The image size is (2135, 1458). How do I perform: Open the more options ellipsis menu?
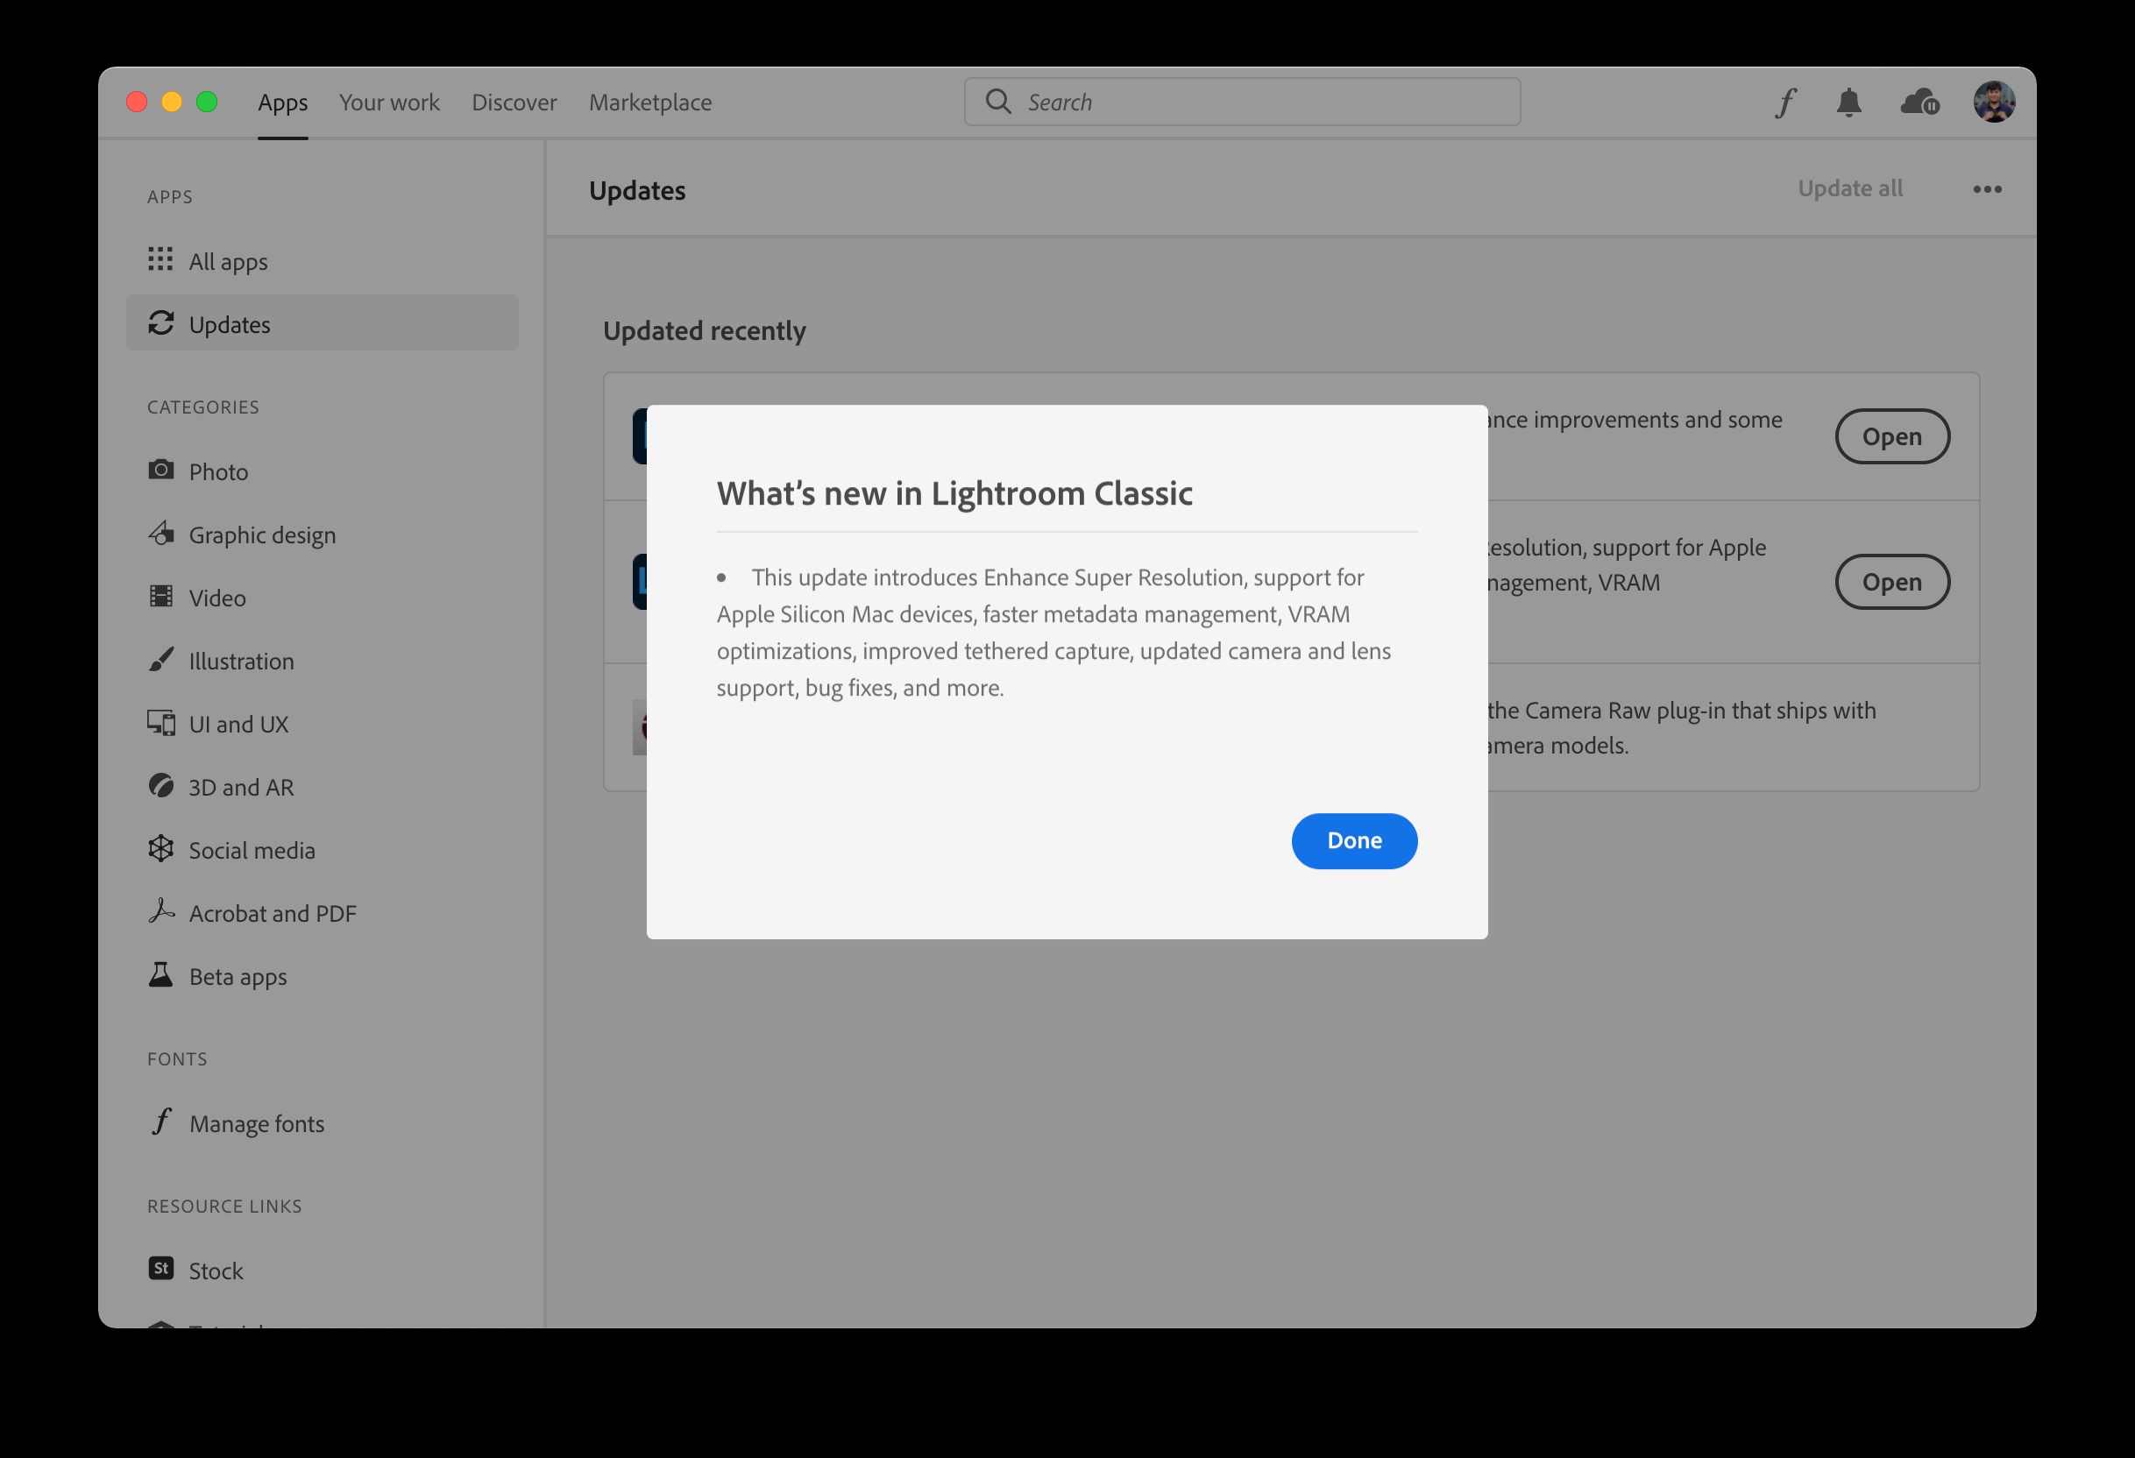[1987, 189]
